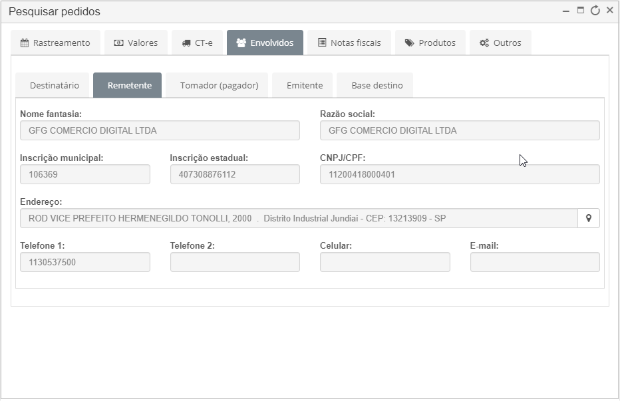The height and width of the screenshot is (401, 620).
Task: Click the Telefone 1 field
Action: (85, 262)
